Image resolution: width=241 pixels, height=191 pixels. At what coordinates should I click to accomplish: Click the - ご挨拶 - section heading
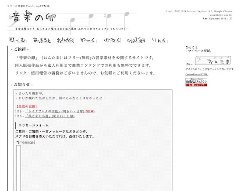pyautogui.click(x=20, y=49)
